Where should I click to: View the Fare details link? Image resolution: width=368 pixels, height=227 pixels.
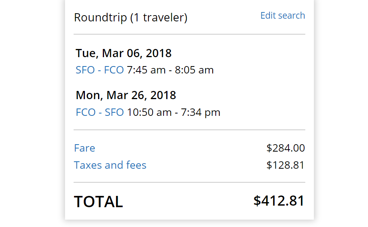point(85,148)
